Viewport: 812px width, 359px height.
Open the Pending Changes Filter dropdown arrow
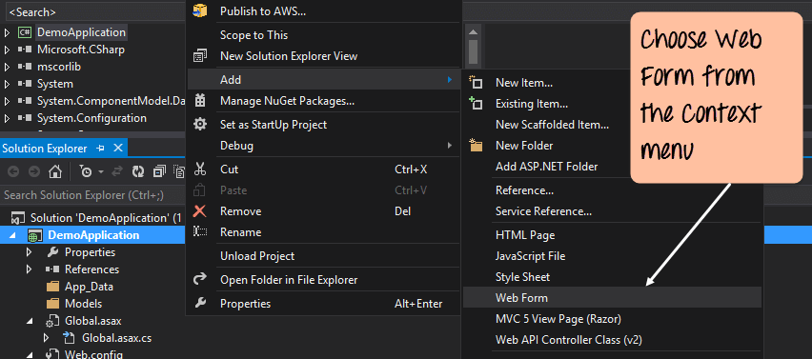coord(100,171)
